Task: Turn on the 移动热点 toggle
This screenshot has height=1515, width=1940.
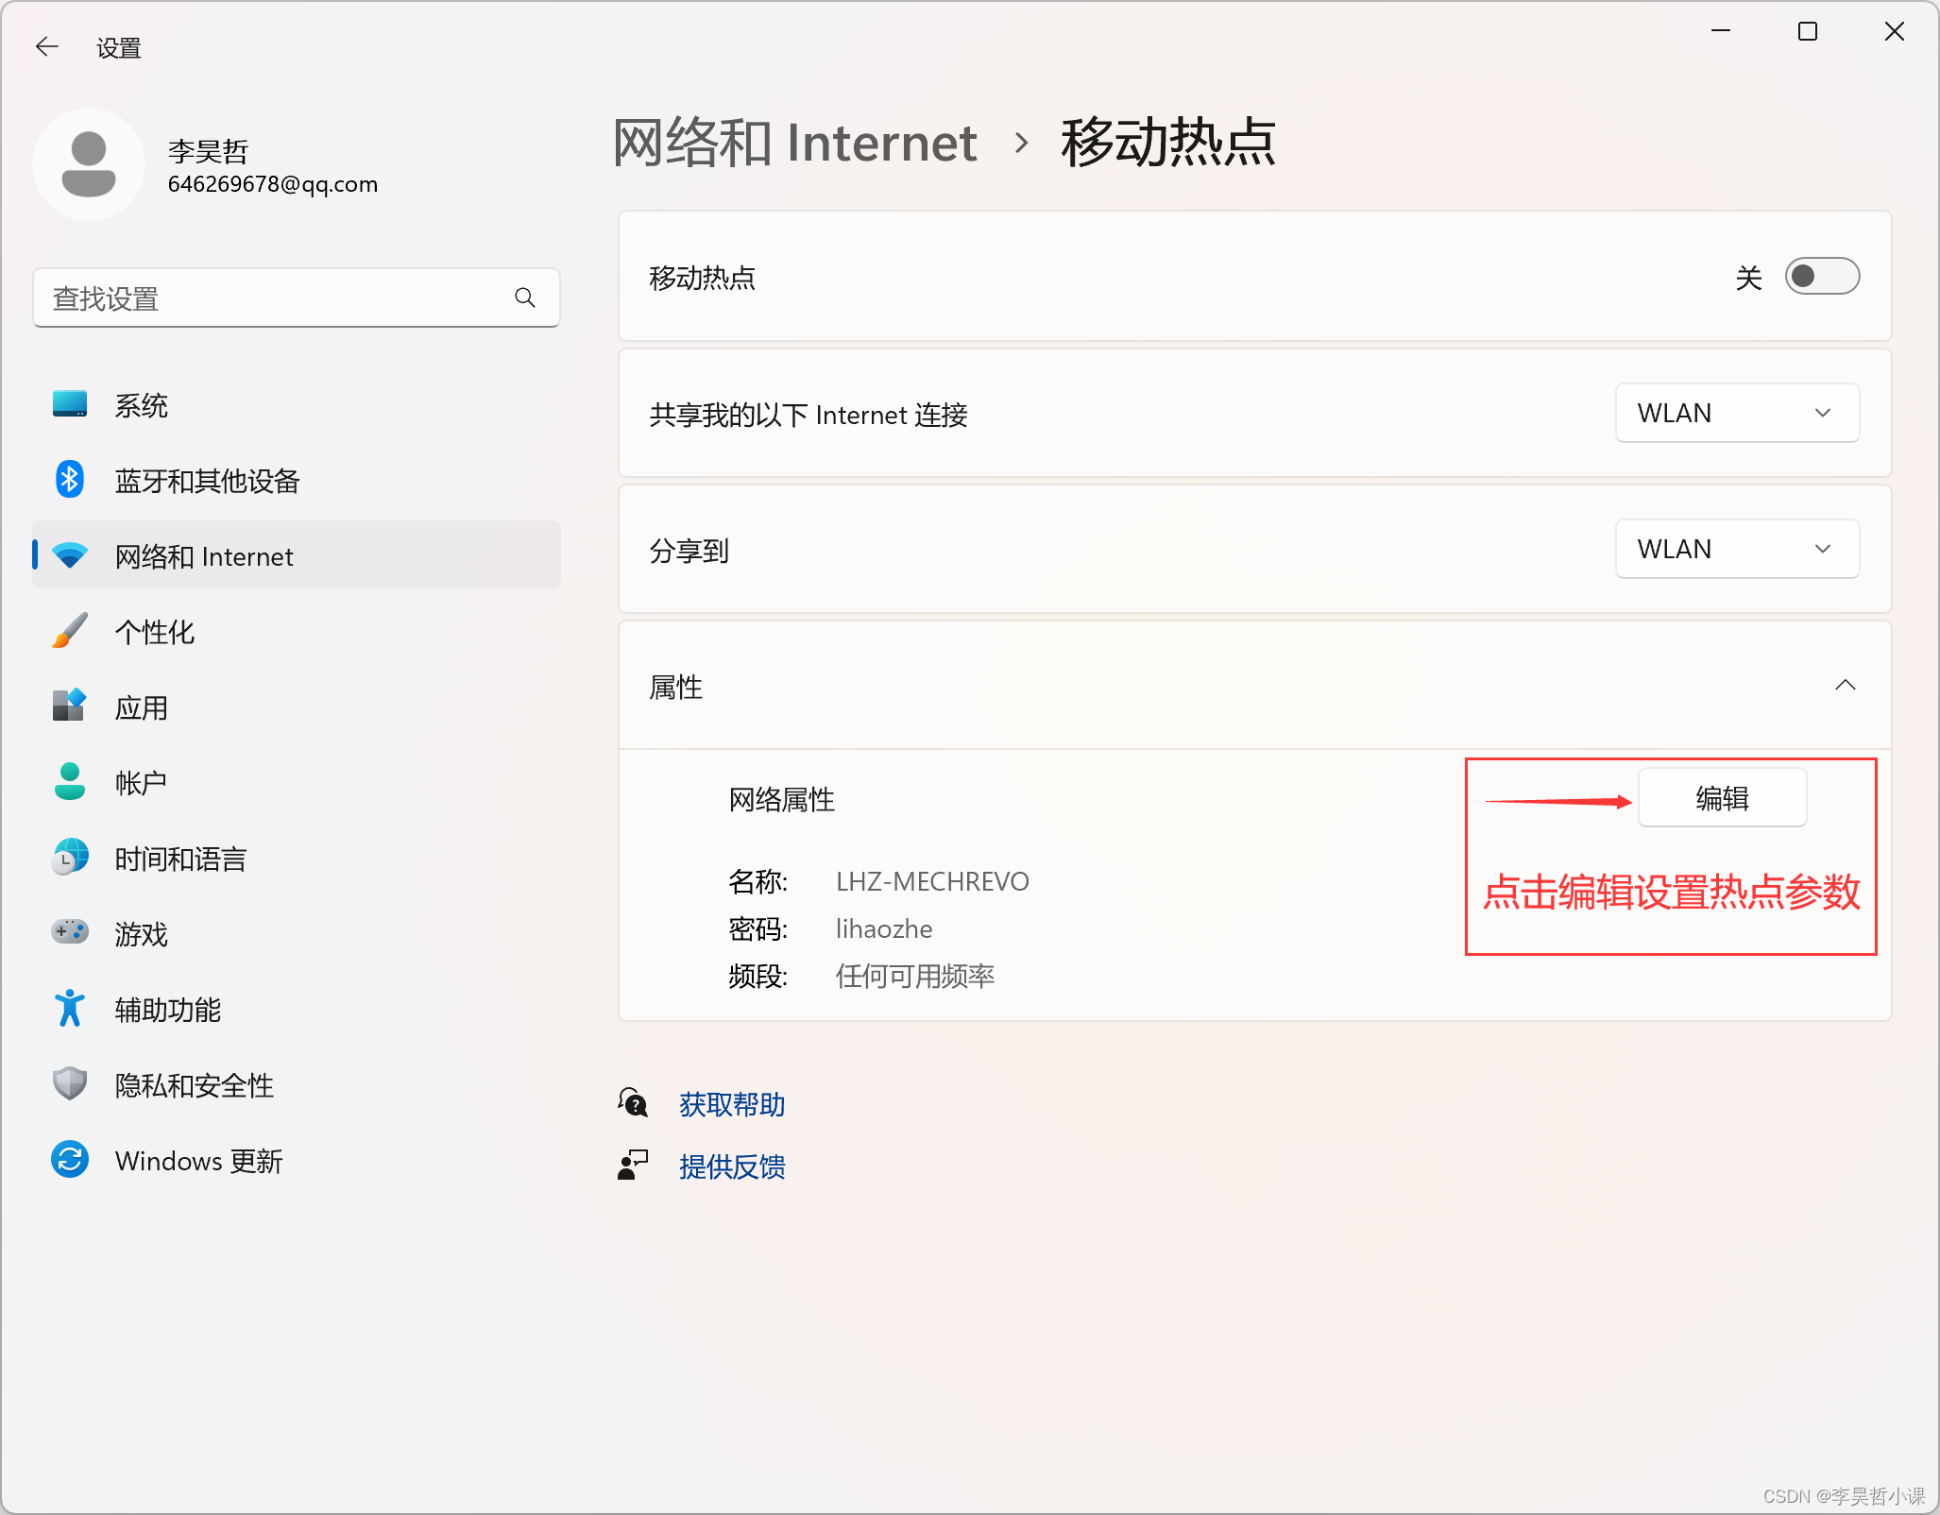Action: (1821, 277)
